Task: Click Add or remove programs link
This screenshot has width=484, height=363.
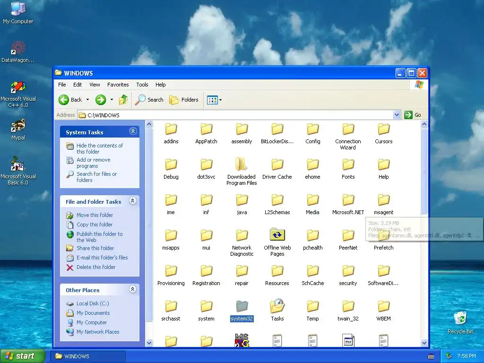Action: tap(94, 163)
